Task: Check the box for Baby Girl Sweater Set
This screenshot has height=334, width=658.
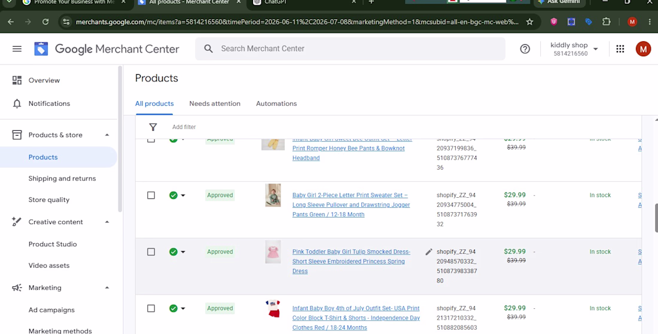Action: pyautogui.click(x=151, y=195)
